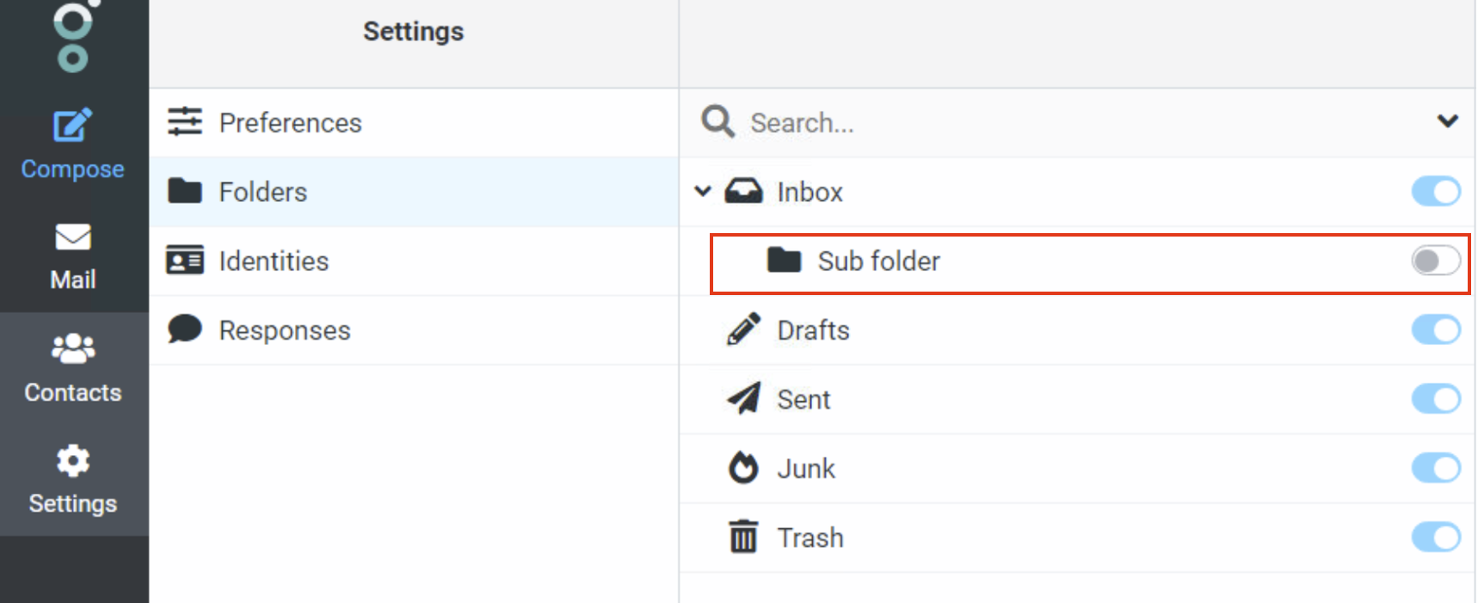The height and width of the screenshot is (603, 1478).
Task: Toggle off the Inbox subscription switch
Action: click(x=1436, y=191)
